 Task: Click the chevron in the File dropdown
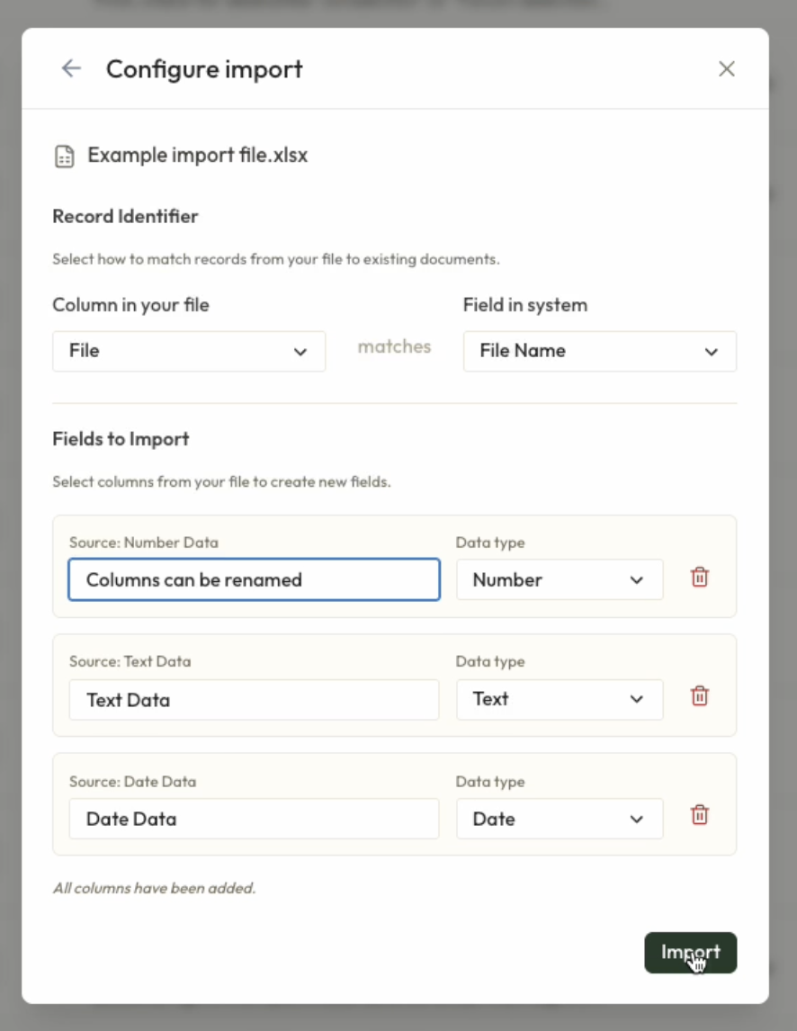pyautogui.click(x=300, y=352)
